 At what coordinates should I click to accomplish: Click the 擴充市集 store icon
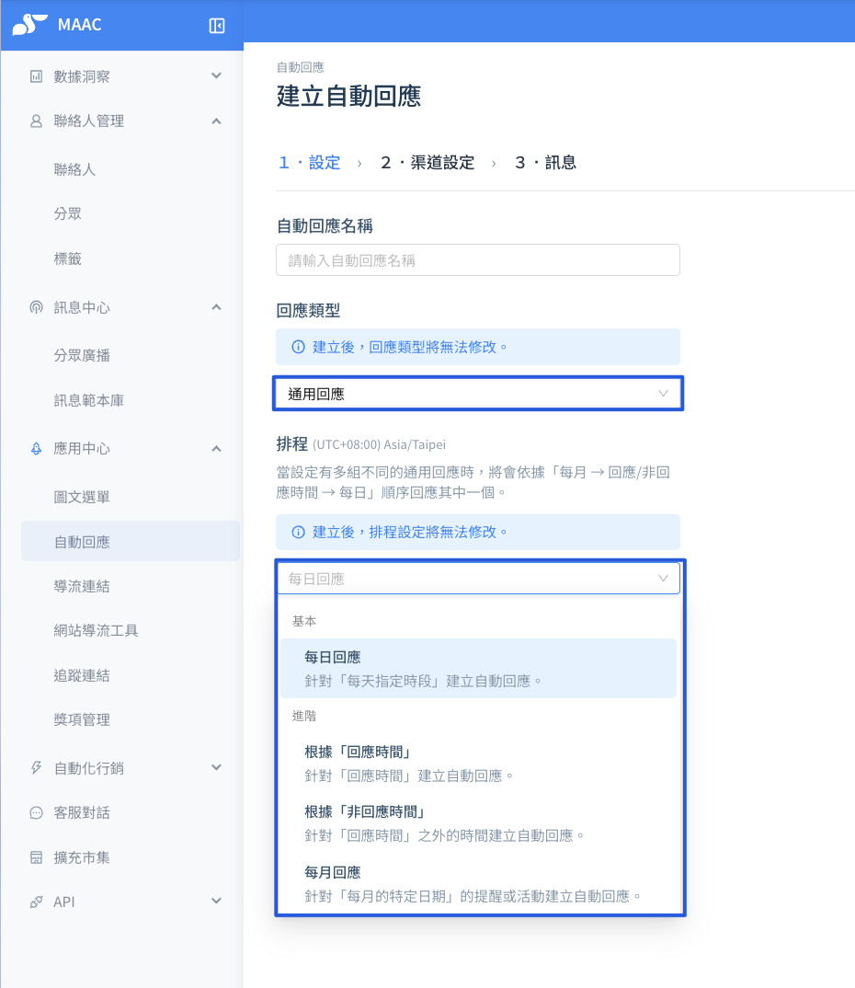point(37,857)
